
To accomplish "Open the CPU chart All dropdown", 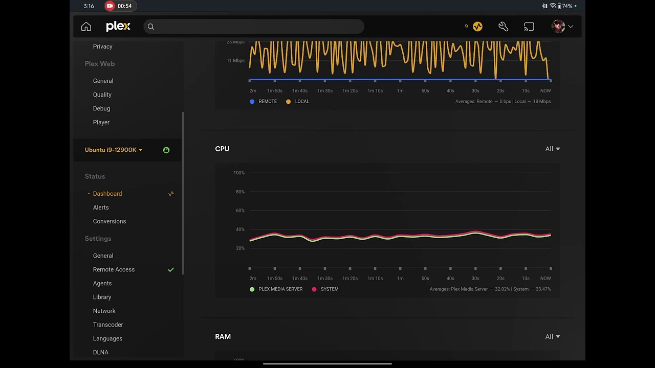I will 552,149.
